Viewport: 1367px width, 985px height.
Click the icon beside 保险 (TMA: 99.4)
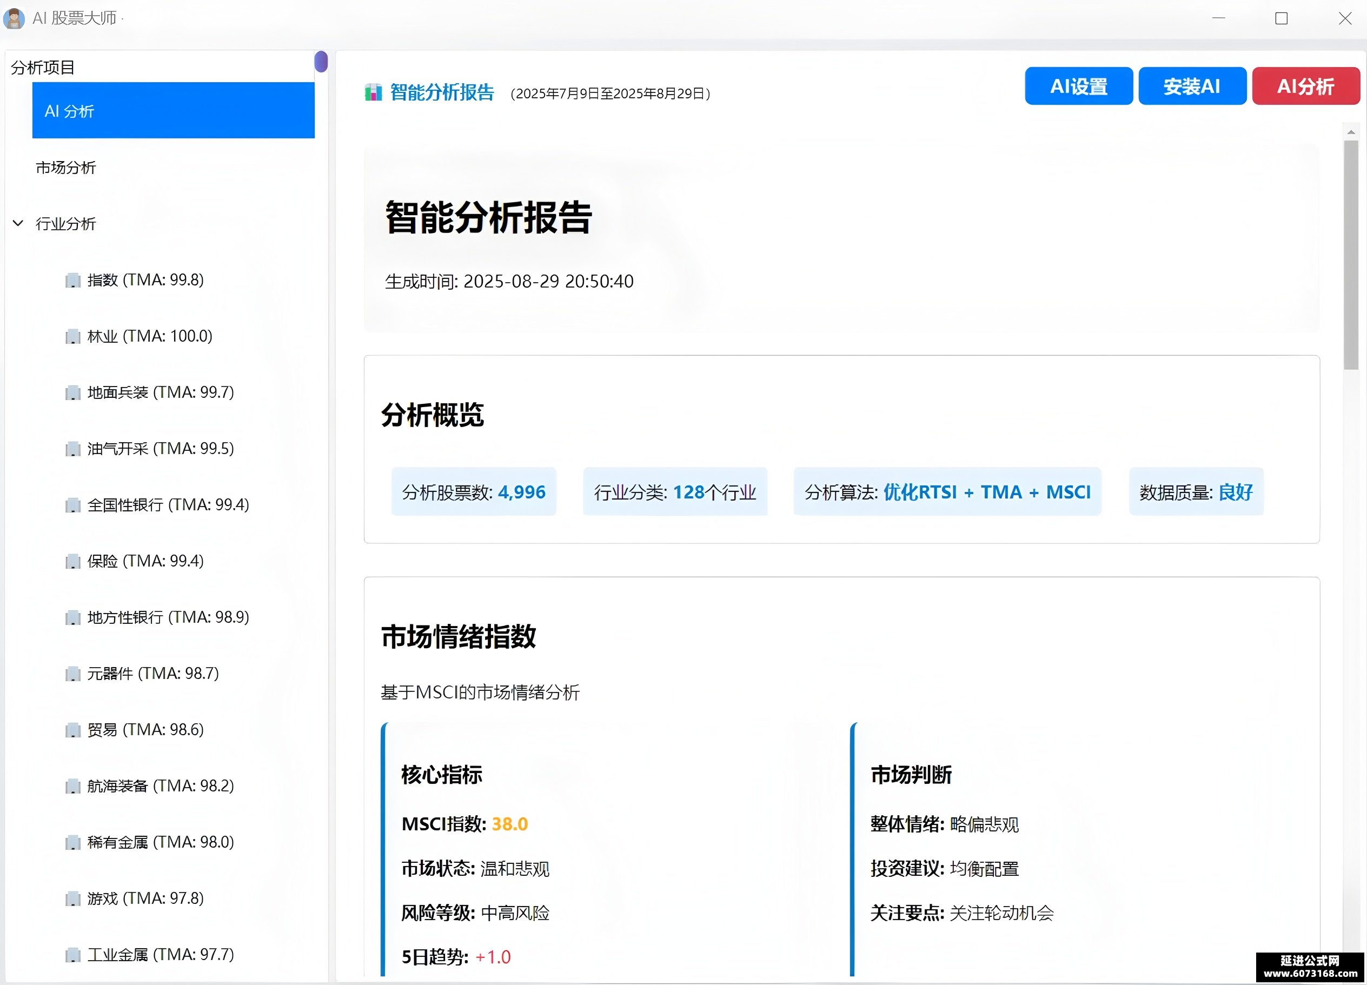click(73, 562)
